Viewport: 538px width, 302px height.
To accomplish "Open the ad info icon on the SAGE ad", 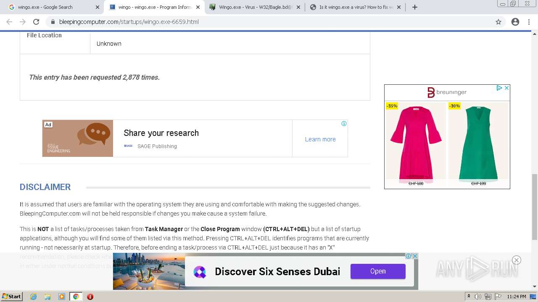I will 344,123.
